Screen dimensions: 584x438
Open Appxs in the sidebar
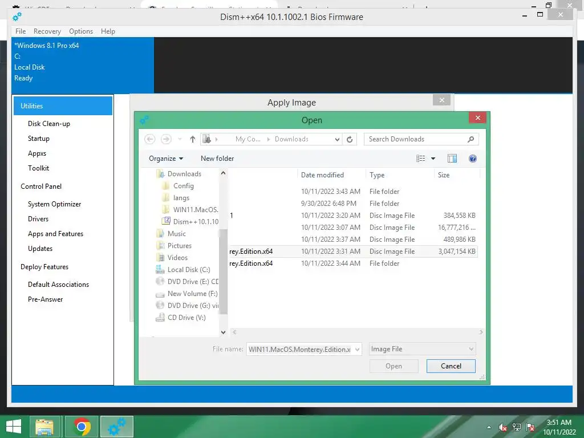coord(37,153)
